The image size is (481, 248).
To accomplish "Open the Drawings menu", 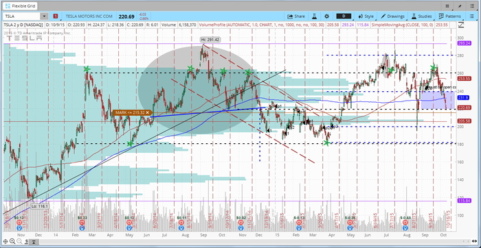I will [x=392, y=16].
